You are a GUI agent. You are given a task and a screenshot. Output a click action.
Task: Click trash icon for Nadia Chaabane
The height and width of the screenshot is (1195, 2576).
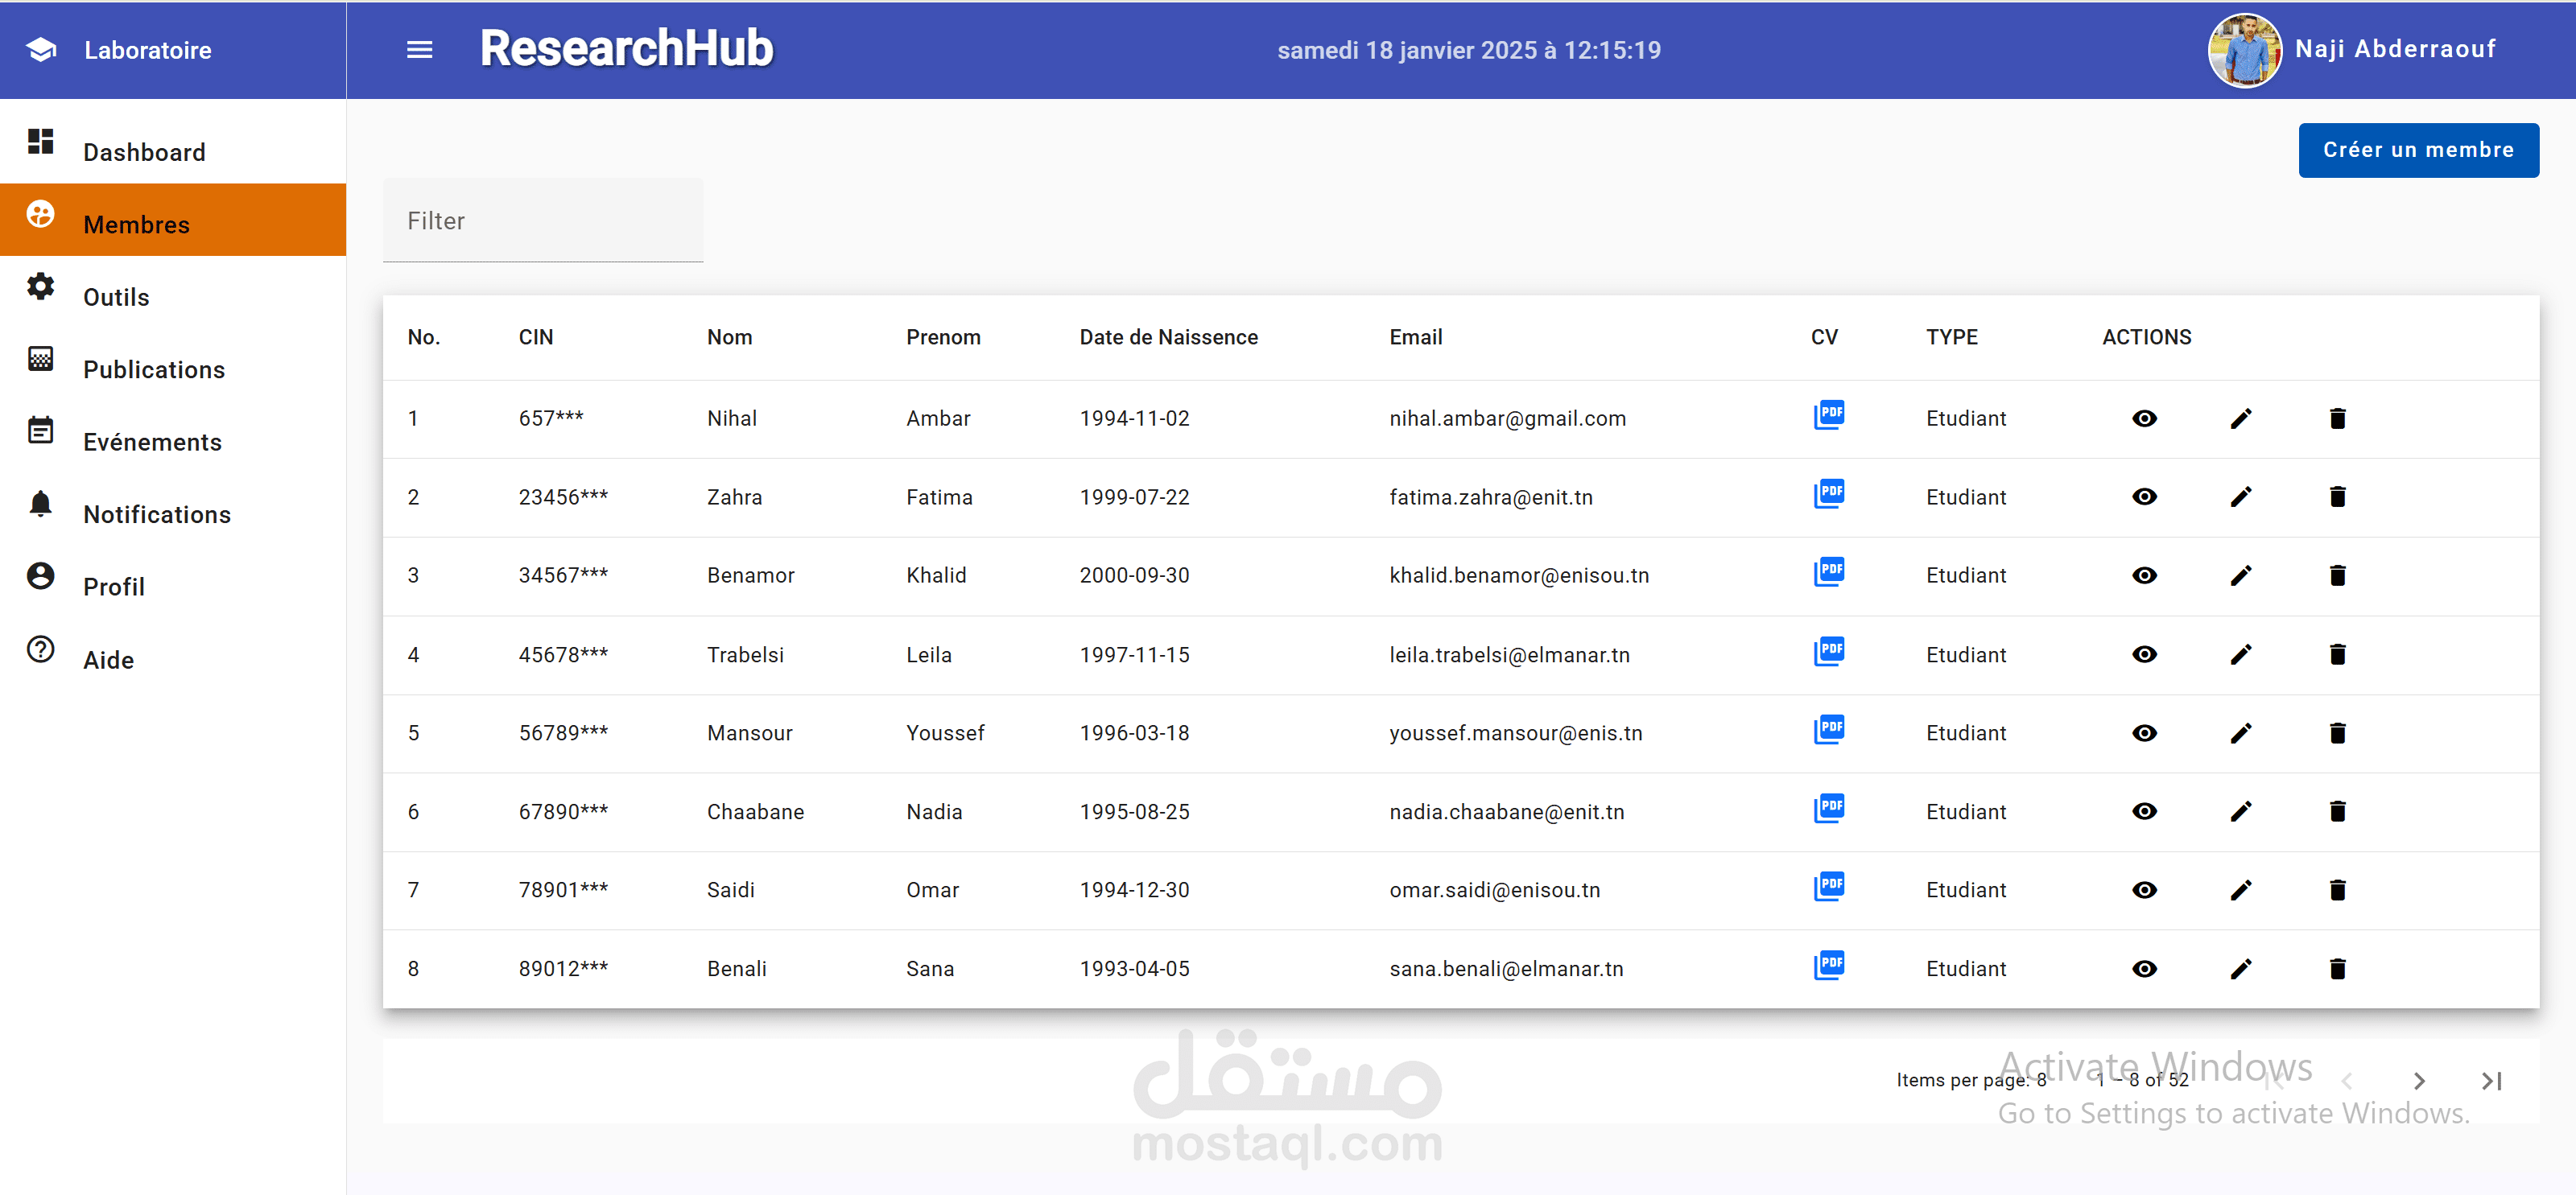point(2336,811)
